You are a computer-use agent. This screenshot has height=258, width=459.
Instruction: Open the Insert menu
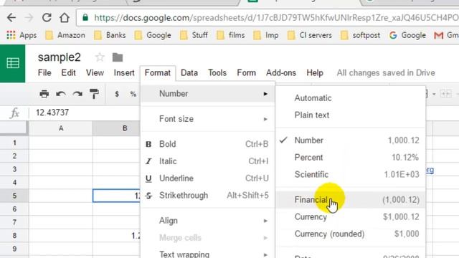click(124, 73)
